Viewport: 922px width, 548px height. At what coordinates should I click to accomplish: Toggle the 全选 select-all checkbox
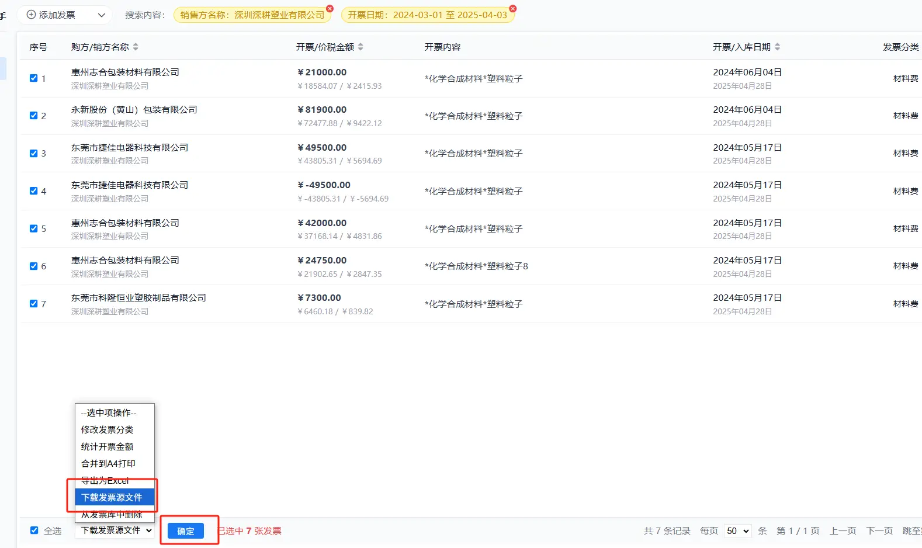pyautogui.click(x=34, y=530)
